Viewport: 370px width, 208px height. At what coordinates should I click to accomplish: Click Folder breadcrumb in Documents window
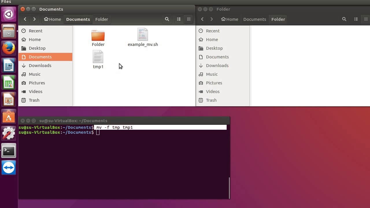[102, 19]
